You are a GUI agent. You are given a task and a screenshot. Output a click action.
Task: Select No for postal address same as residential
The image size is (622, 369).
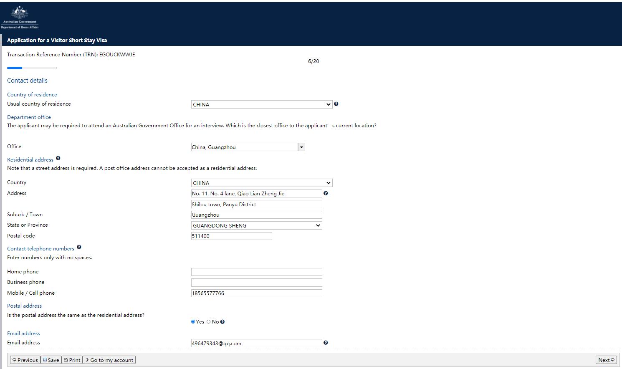(209, 322)
